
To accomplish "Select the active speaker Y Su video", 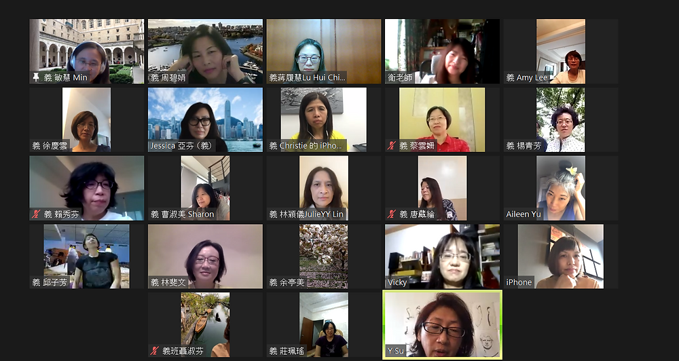I will pos(442,324).
